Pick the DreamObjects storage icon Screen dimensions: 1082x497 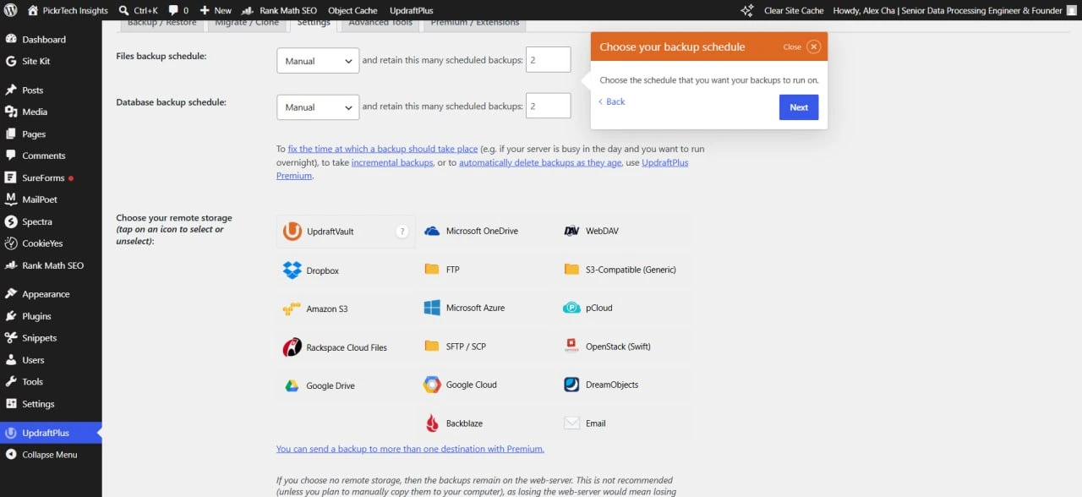[x=571, y=385]
